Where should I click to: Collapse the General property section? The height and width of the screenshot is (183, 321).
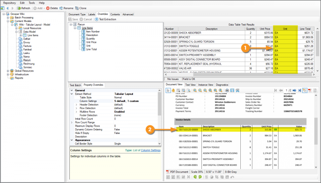(71, 90)
